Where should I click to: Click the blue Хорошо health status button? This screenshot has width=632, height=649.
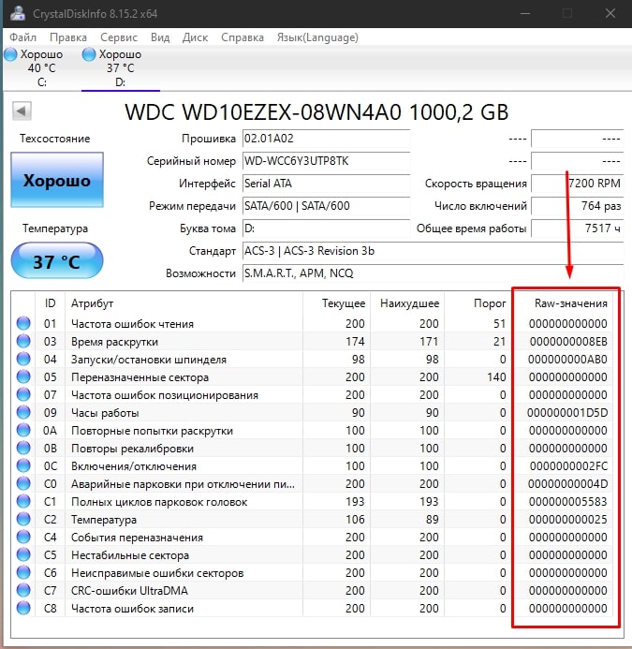pos(57,180)
